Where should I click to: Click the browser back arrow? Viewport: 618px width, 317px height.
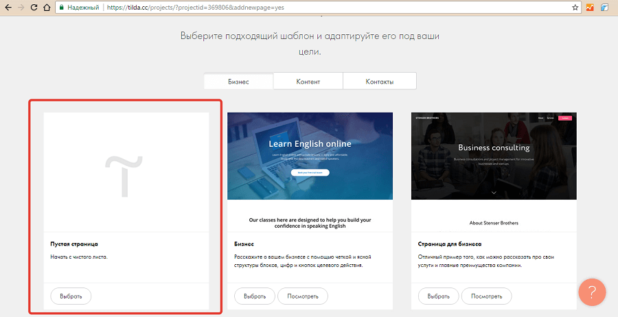click(x=8, y=8)
